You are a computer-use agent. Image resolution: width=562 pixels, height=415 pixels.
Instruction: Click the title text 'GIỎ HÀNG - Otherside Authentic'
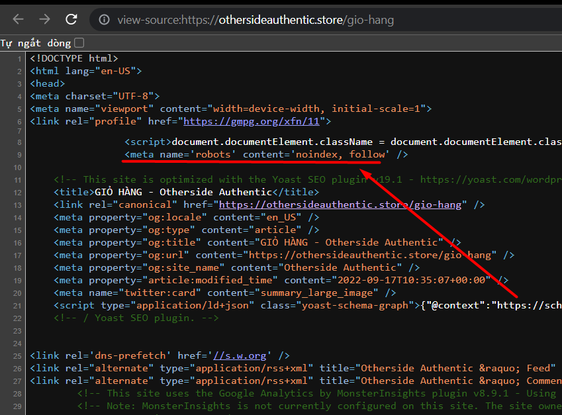click(x=183, y=192)
